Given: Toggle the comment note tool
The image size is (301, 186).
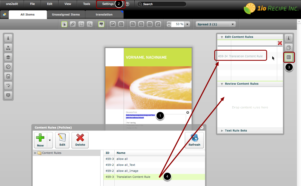Looking at the screenshot, I should point(101,24).
